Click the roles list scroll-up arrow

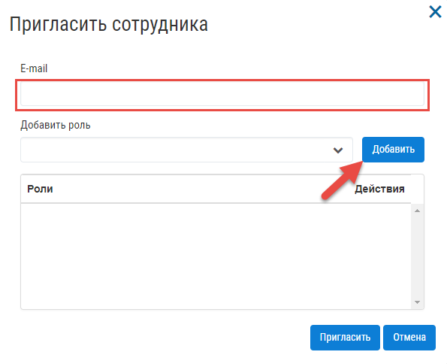[x=418, y=211]
